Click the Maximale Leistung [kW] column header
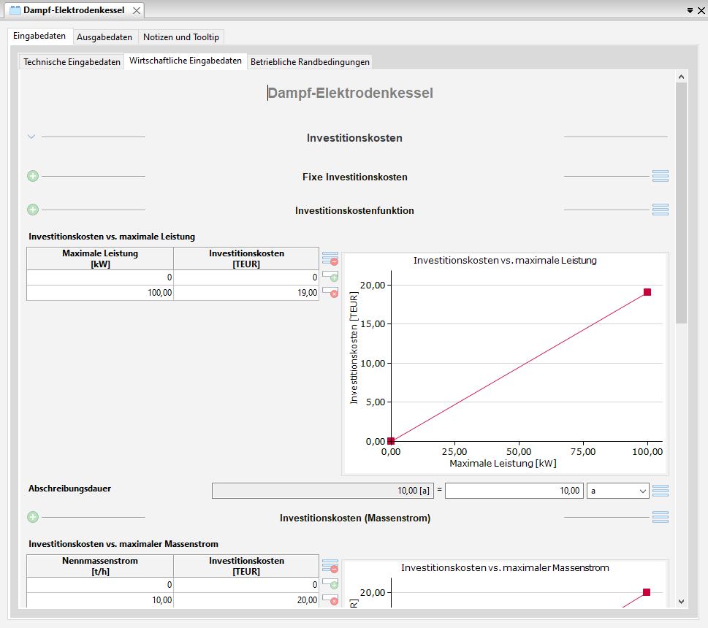The height and width of the screenshot is (628, 708). coord(100,259)
